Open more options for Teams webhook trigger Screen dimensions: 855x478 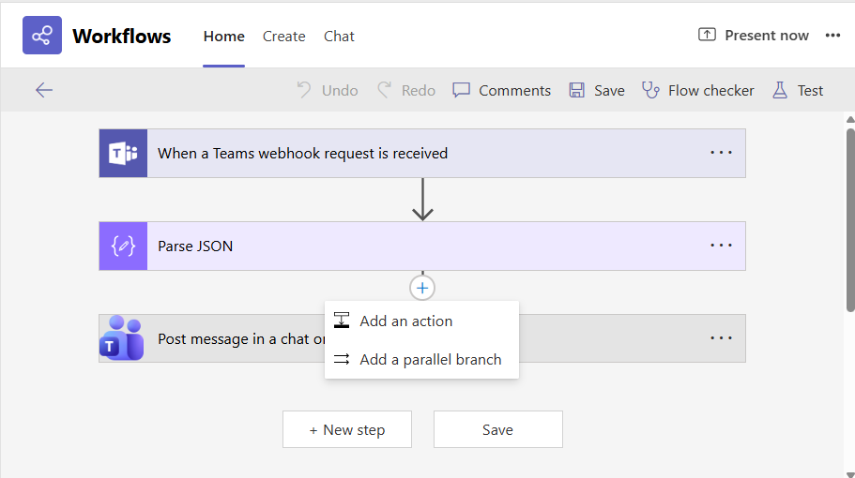click(721, 153)
